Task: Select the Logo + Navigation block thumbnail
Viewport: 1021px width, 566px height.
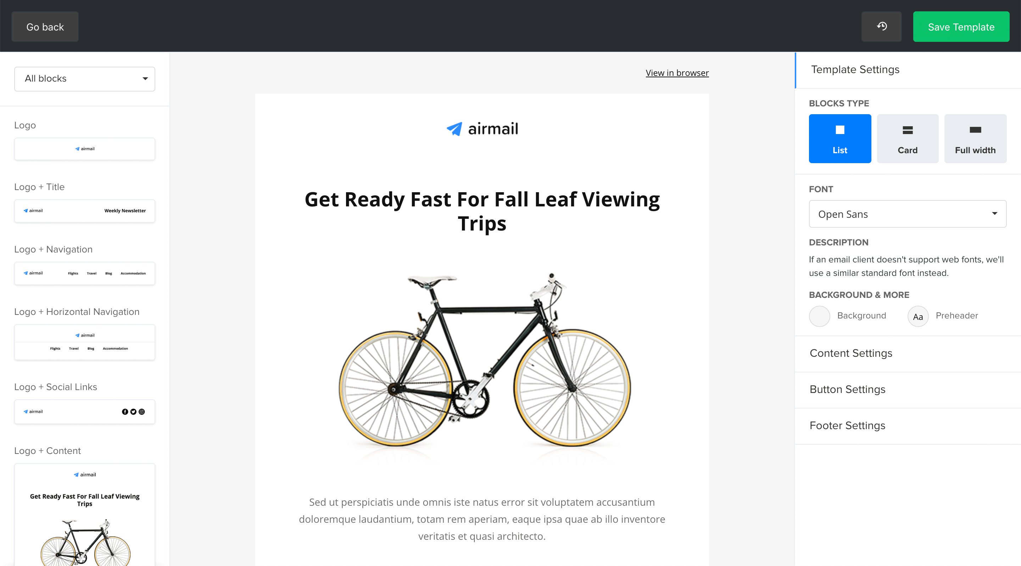Action: [x=84, y=273]
